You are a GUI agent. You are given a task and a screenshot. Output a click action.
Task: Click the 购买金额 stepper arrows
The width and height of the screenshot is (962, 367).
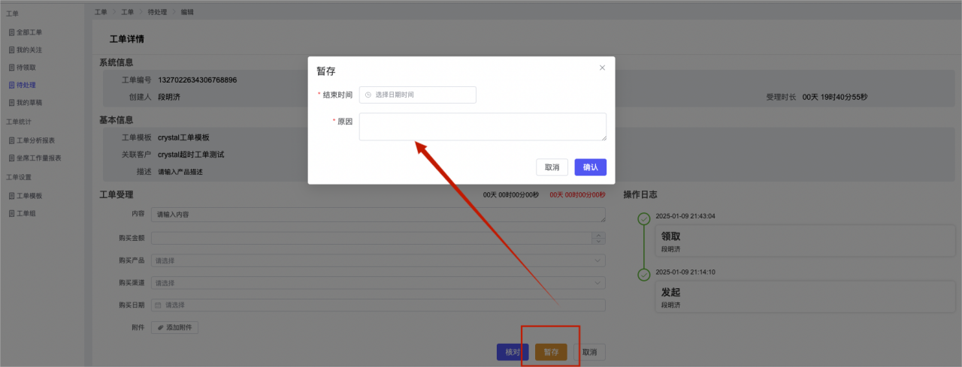pyautogui.click(x=598, y=238)
